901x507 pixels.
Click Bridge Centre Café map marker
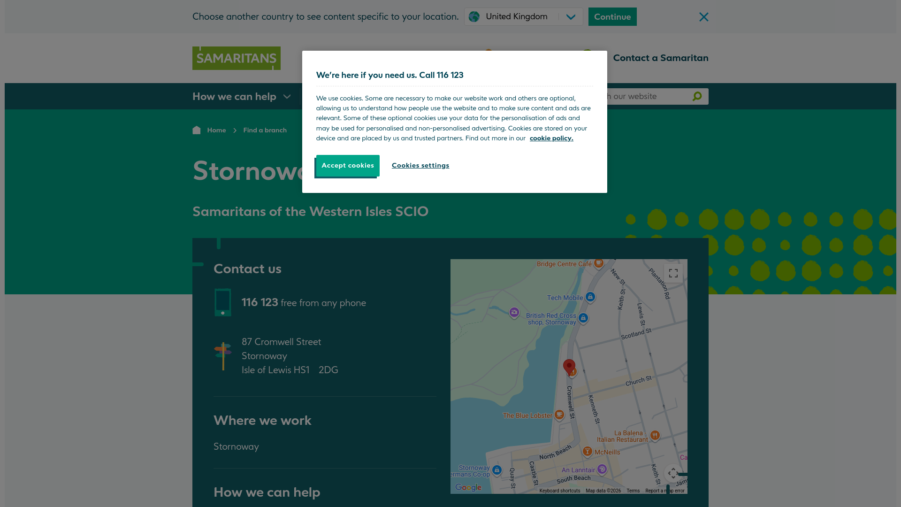pos(598,263)
